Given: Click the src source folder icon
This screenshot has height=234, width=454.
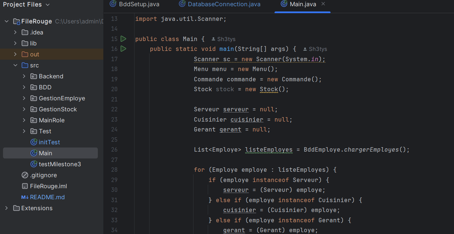Looking at the screenshot, I should (25, 65).
